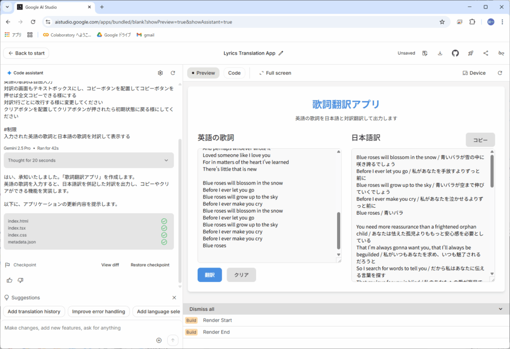
Task: Click the down scroll arrow of English lyrics box
Action: [339, 255]
